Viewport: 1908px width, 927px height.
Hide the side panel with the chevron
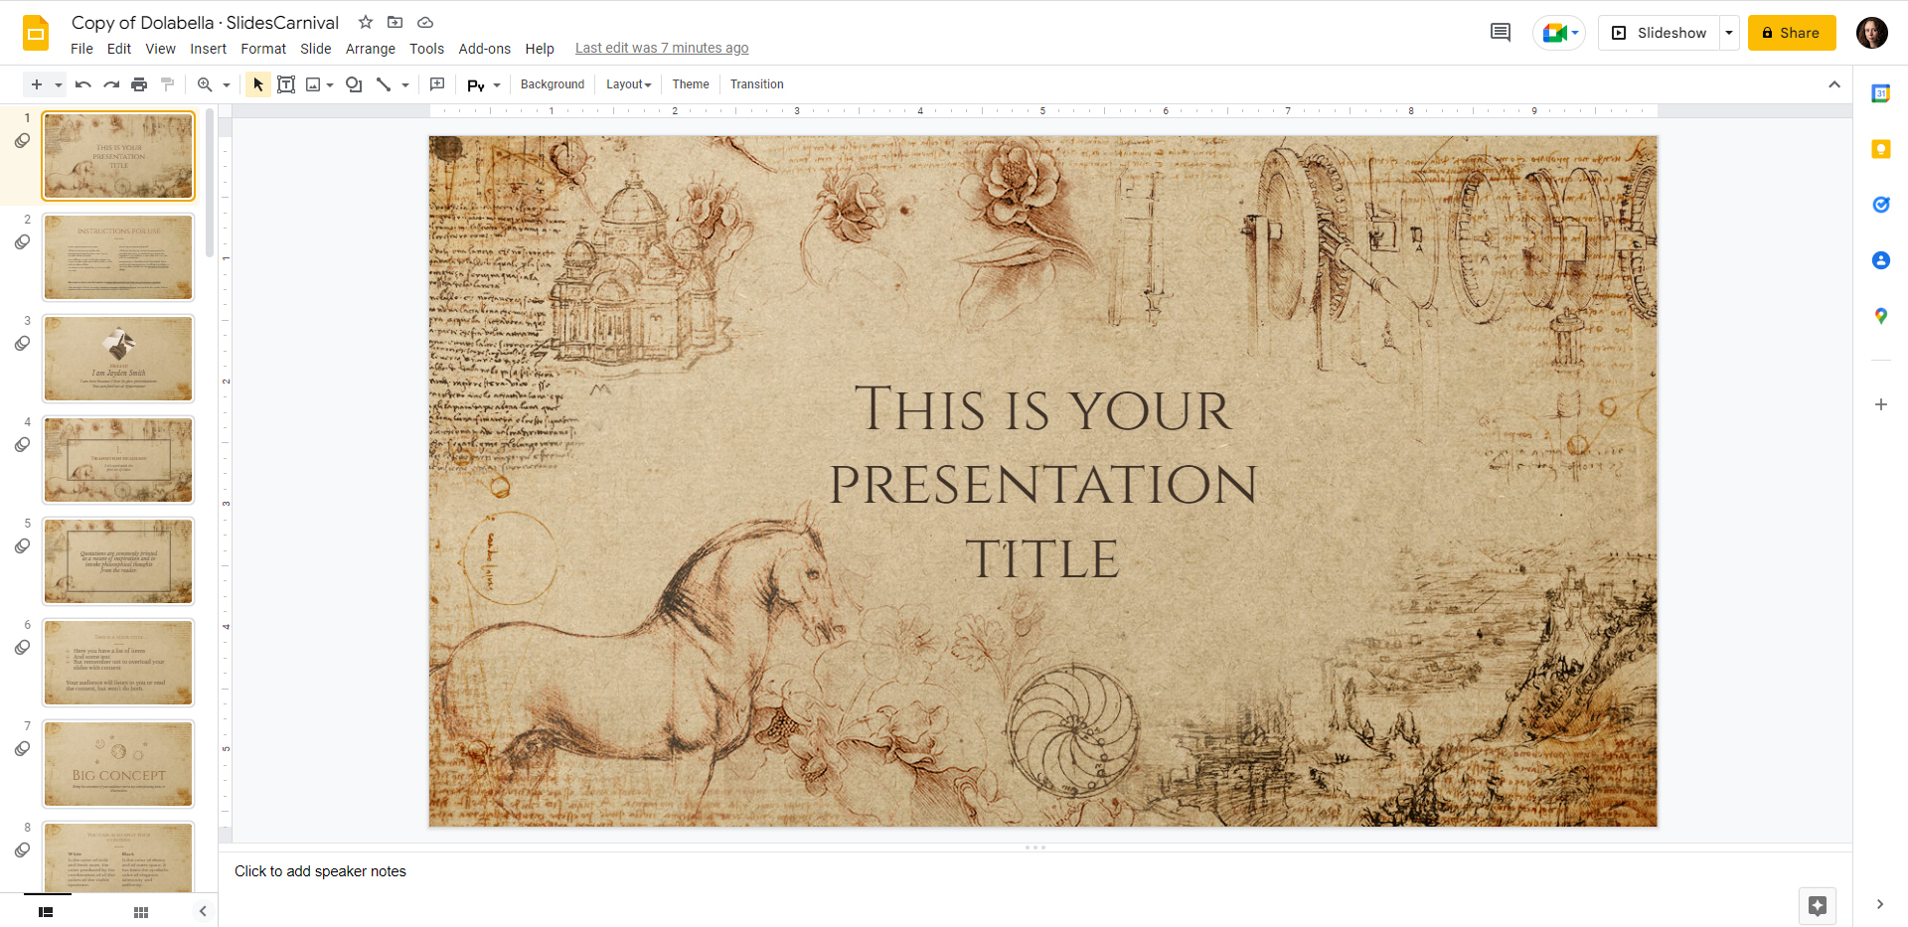(1880, 904)
